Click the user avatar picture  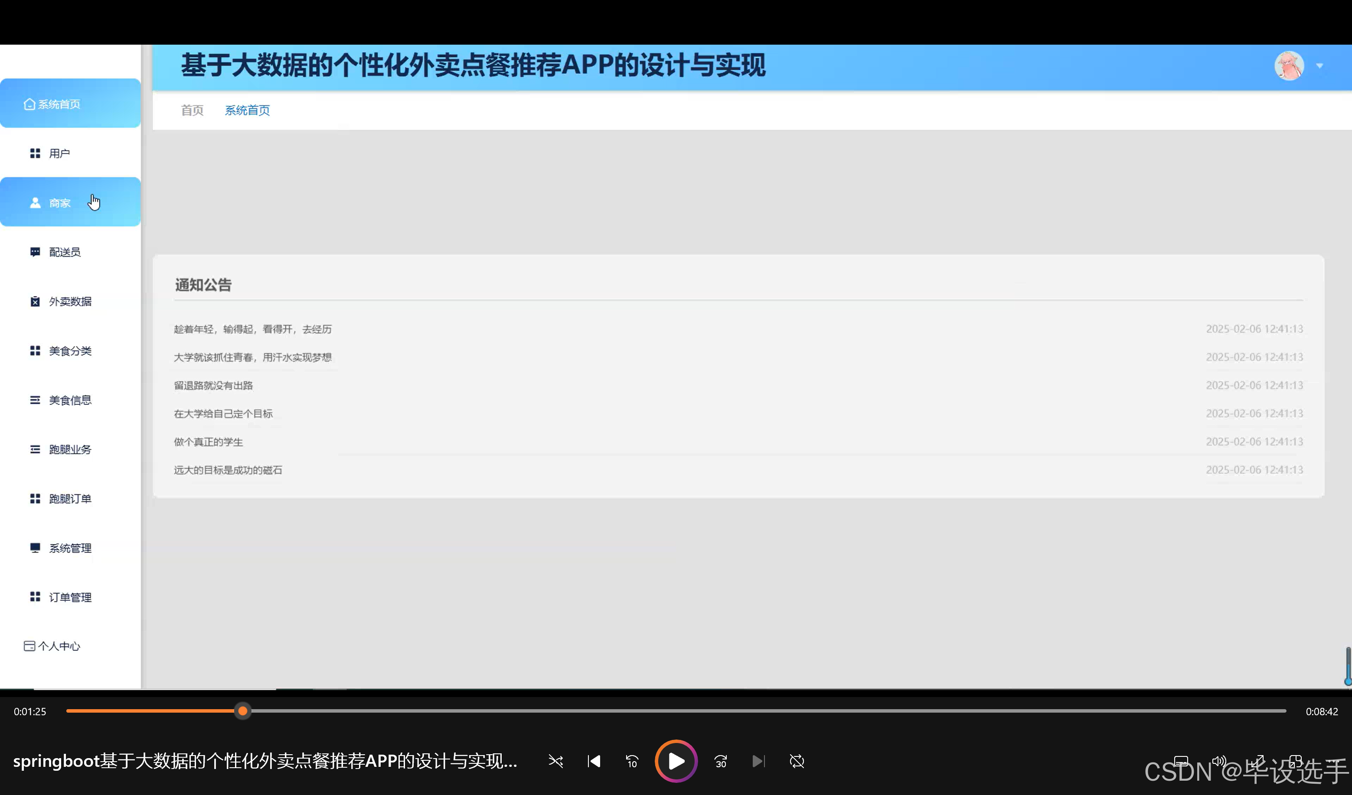click(1289, 66)
